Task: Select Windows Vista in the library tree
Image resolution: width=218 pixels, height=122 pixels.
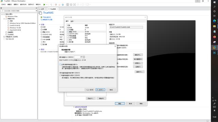Action: (13, 16)
